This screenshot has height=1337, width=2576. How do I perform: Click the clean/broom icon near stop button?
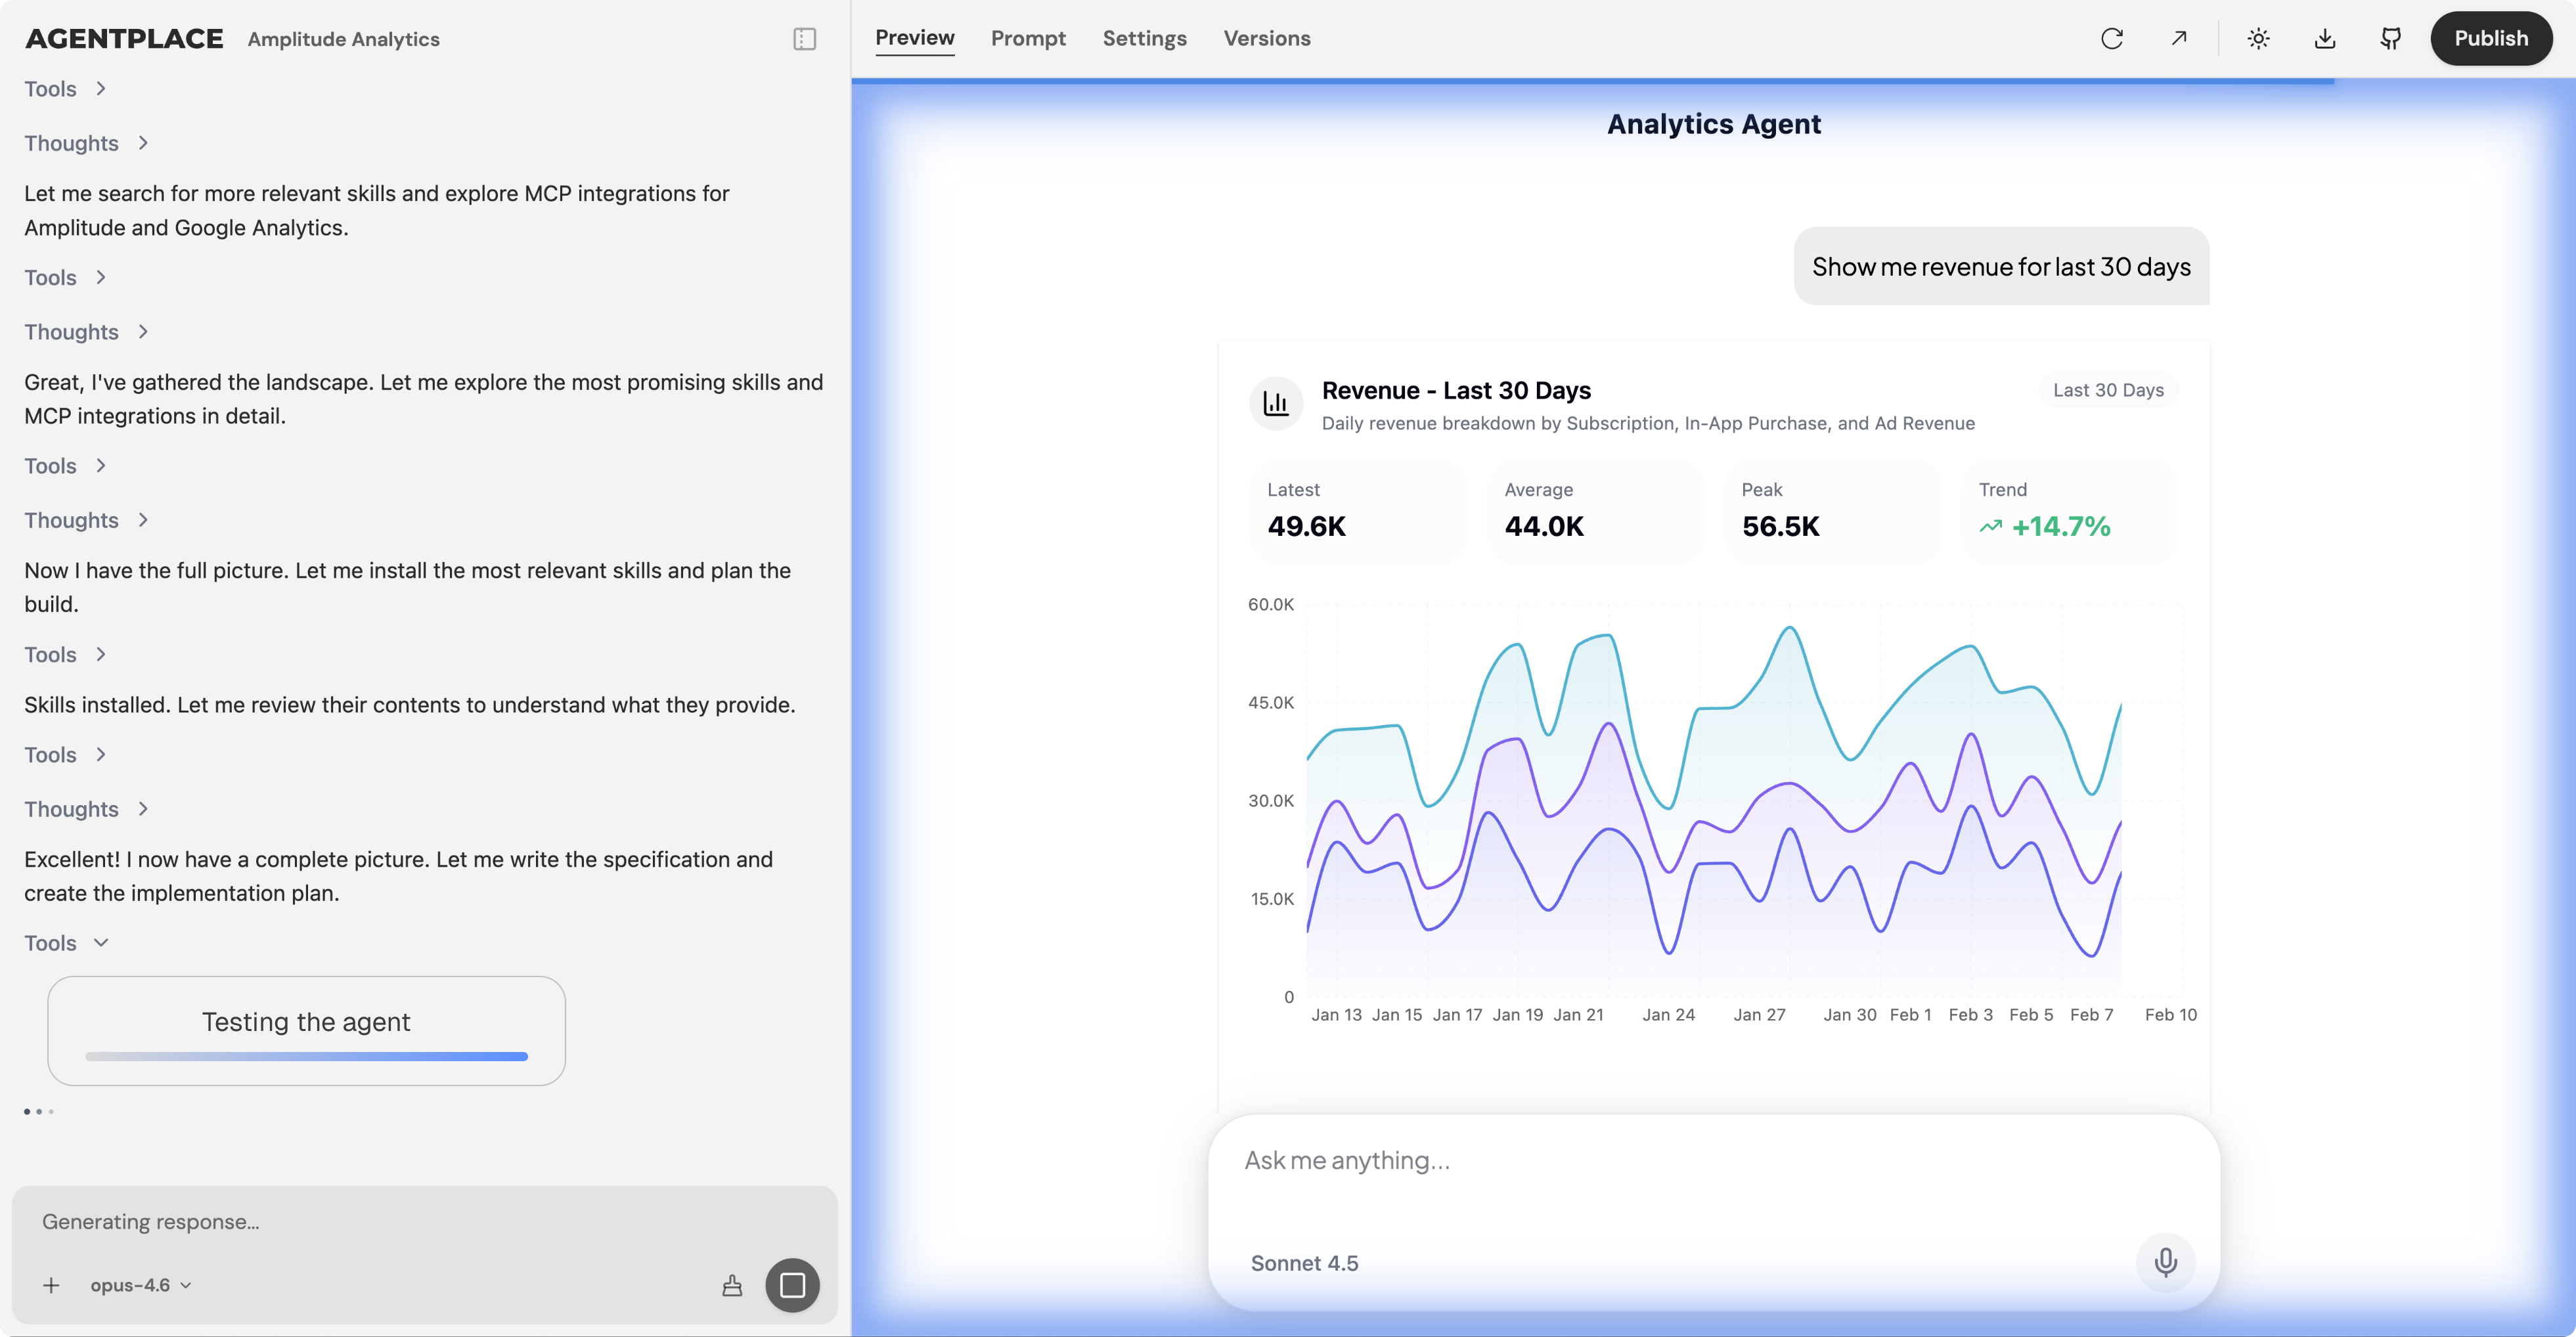click(732, 1285)
